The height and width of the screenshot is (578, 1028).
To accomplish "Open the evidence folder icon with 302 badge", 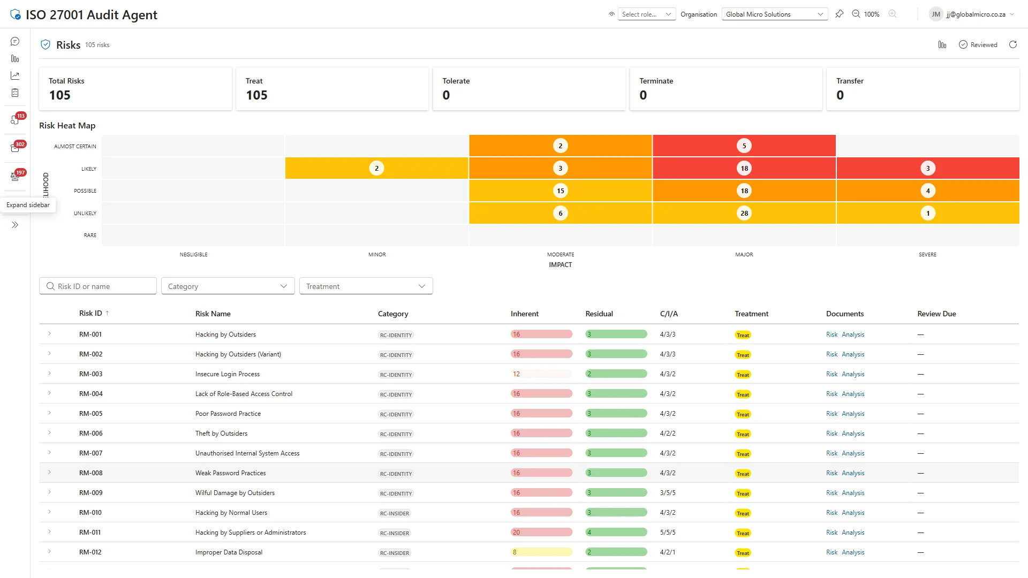I will 14,148.
